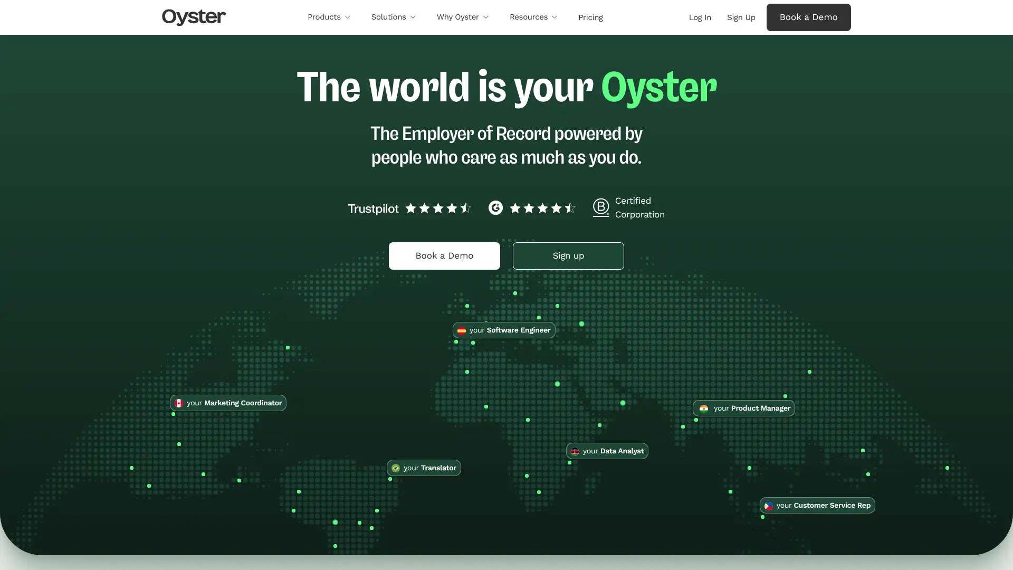This screenshot has width=1013, height=570.
Task: Select the your Marketing Coordinator map tag
Action: tap(228, 403)
